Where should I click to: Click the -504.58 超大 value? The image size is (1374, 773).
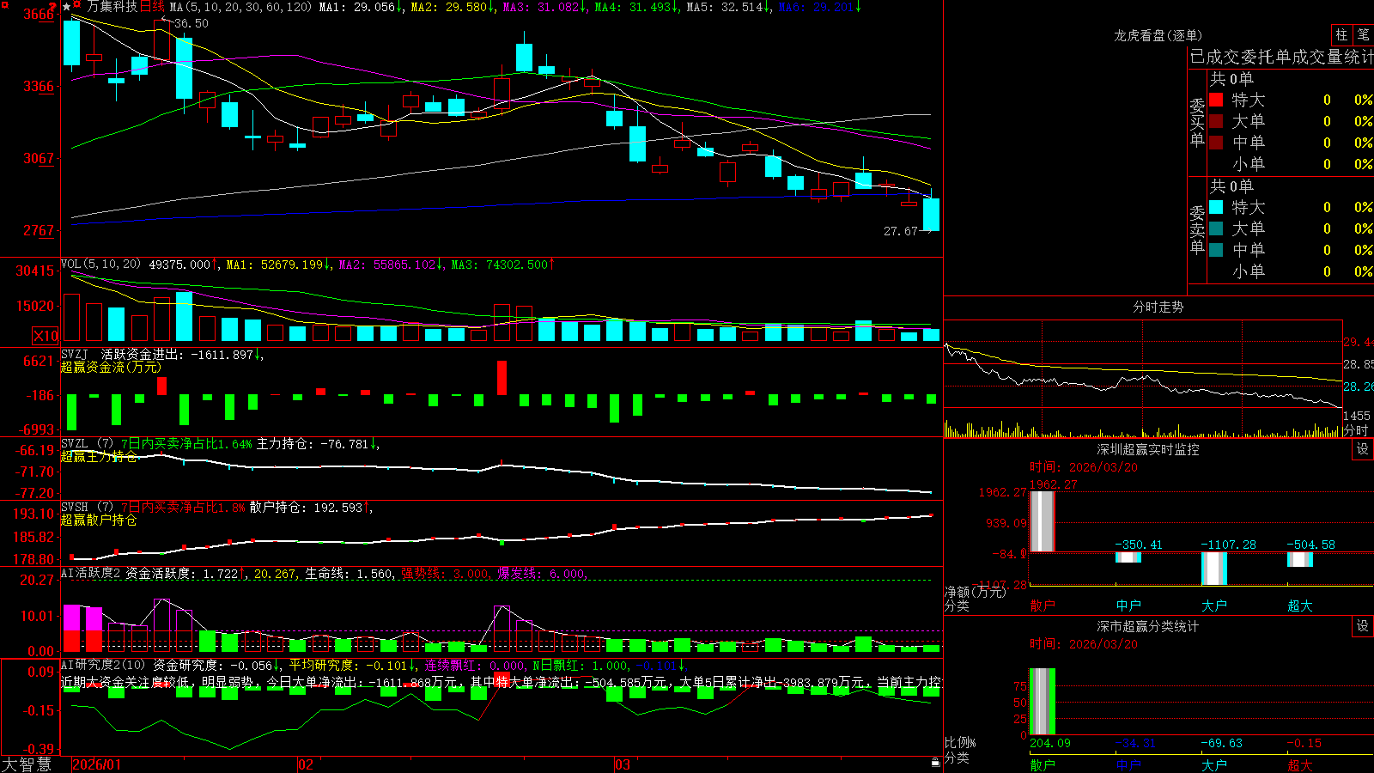(1310, 545)
